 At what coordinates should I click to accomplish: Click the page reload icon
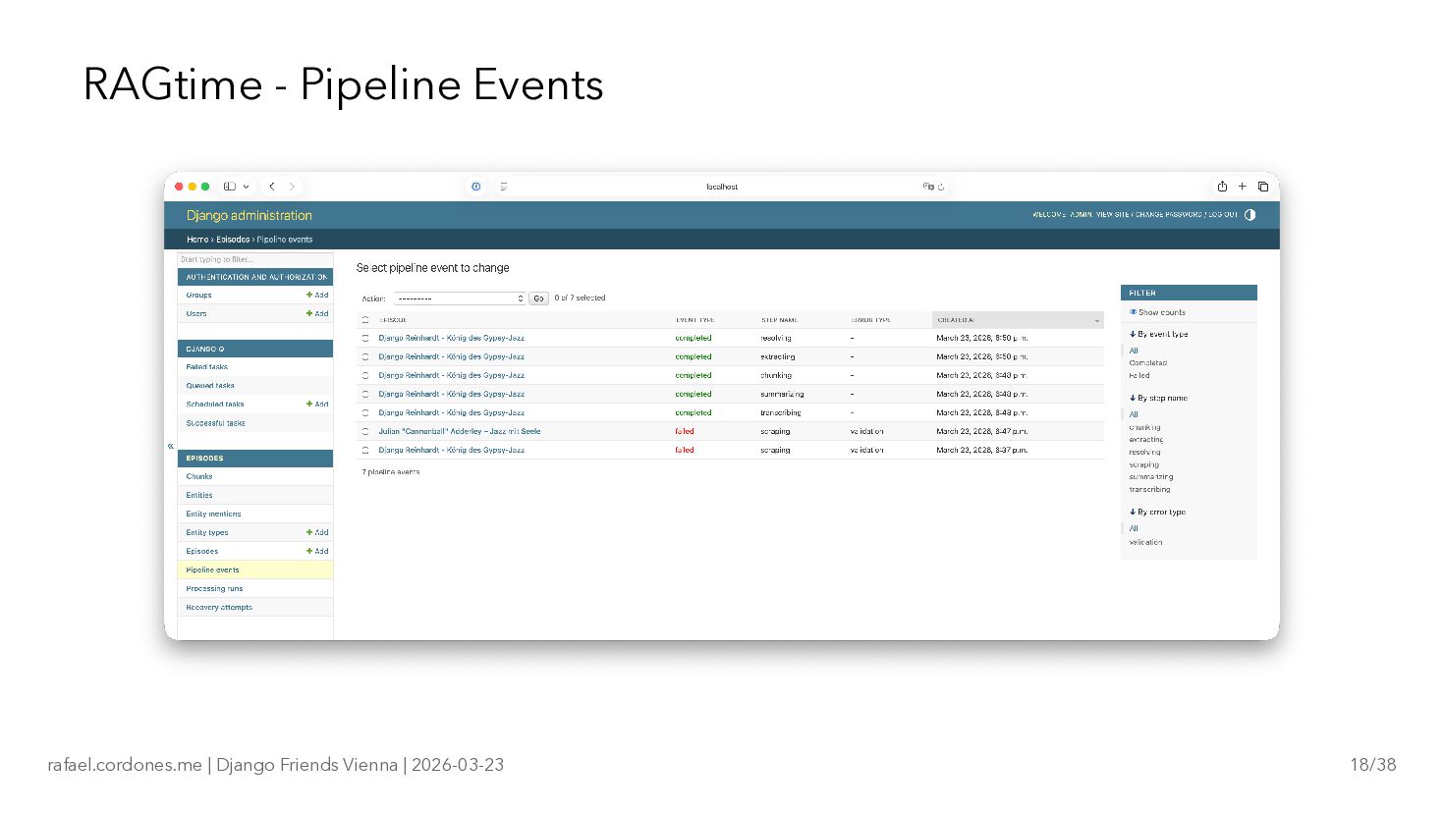[x=941, y=187]
